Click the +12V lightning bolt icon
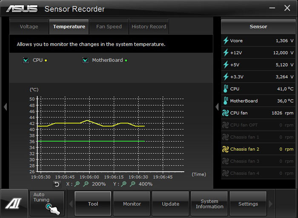 [226, 53]
